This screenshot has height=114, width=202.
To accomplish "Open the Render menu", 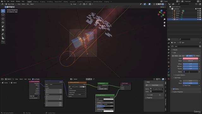I will (13, 1).
